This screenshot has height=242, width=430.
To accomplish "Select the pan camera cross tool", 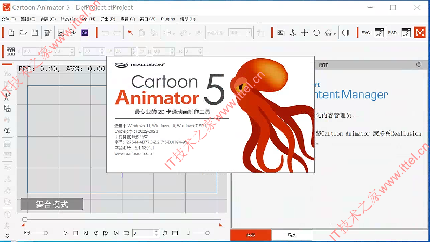I will (x=304, y=33).
